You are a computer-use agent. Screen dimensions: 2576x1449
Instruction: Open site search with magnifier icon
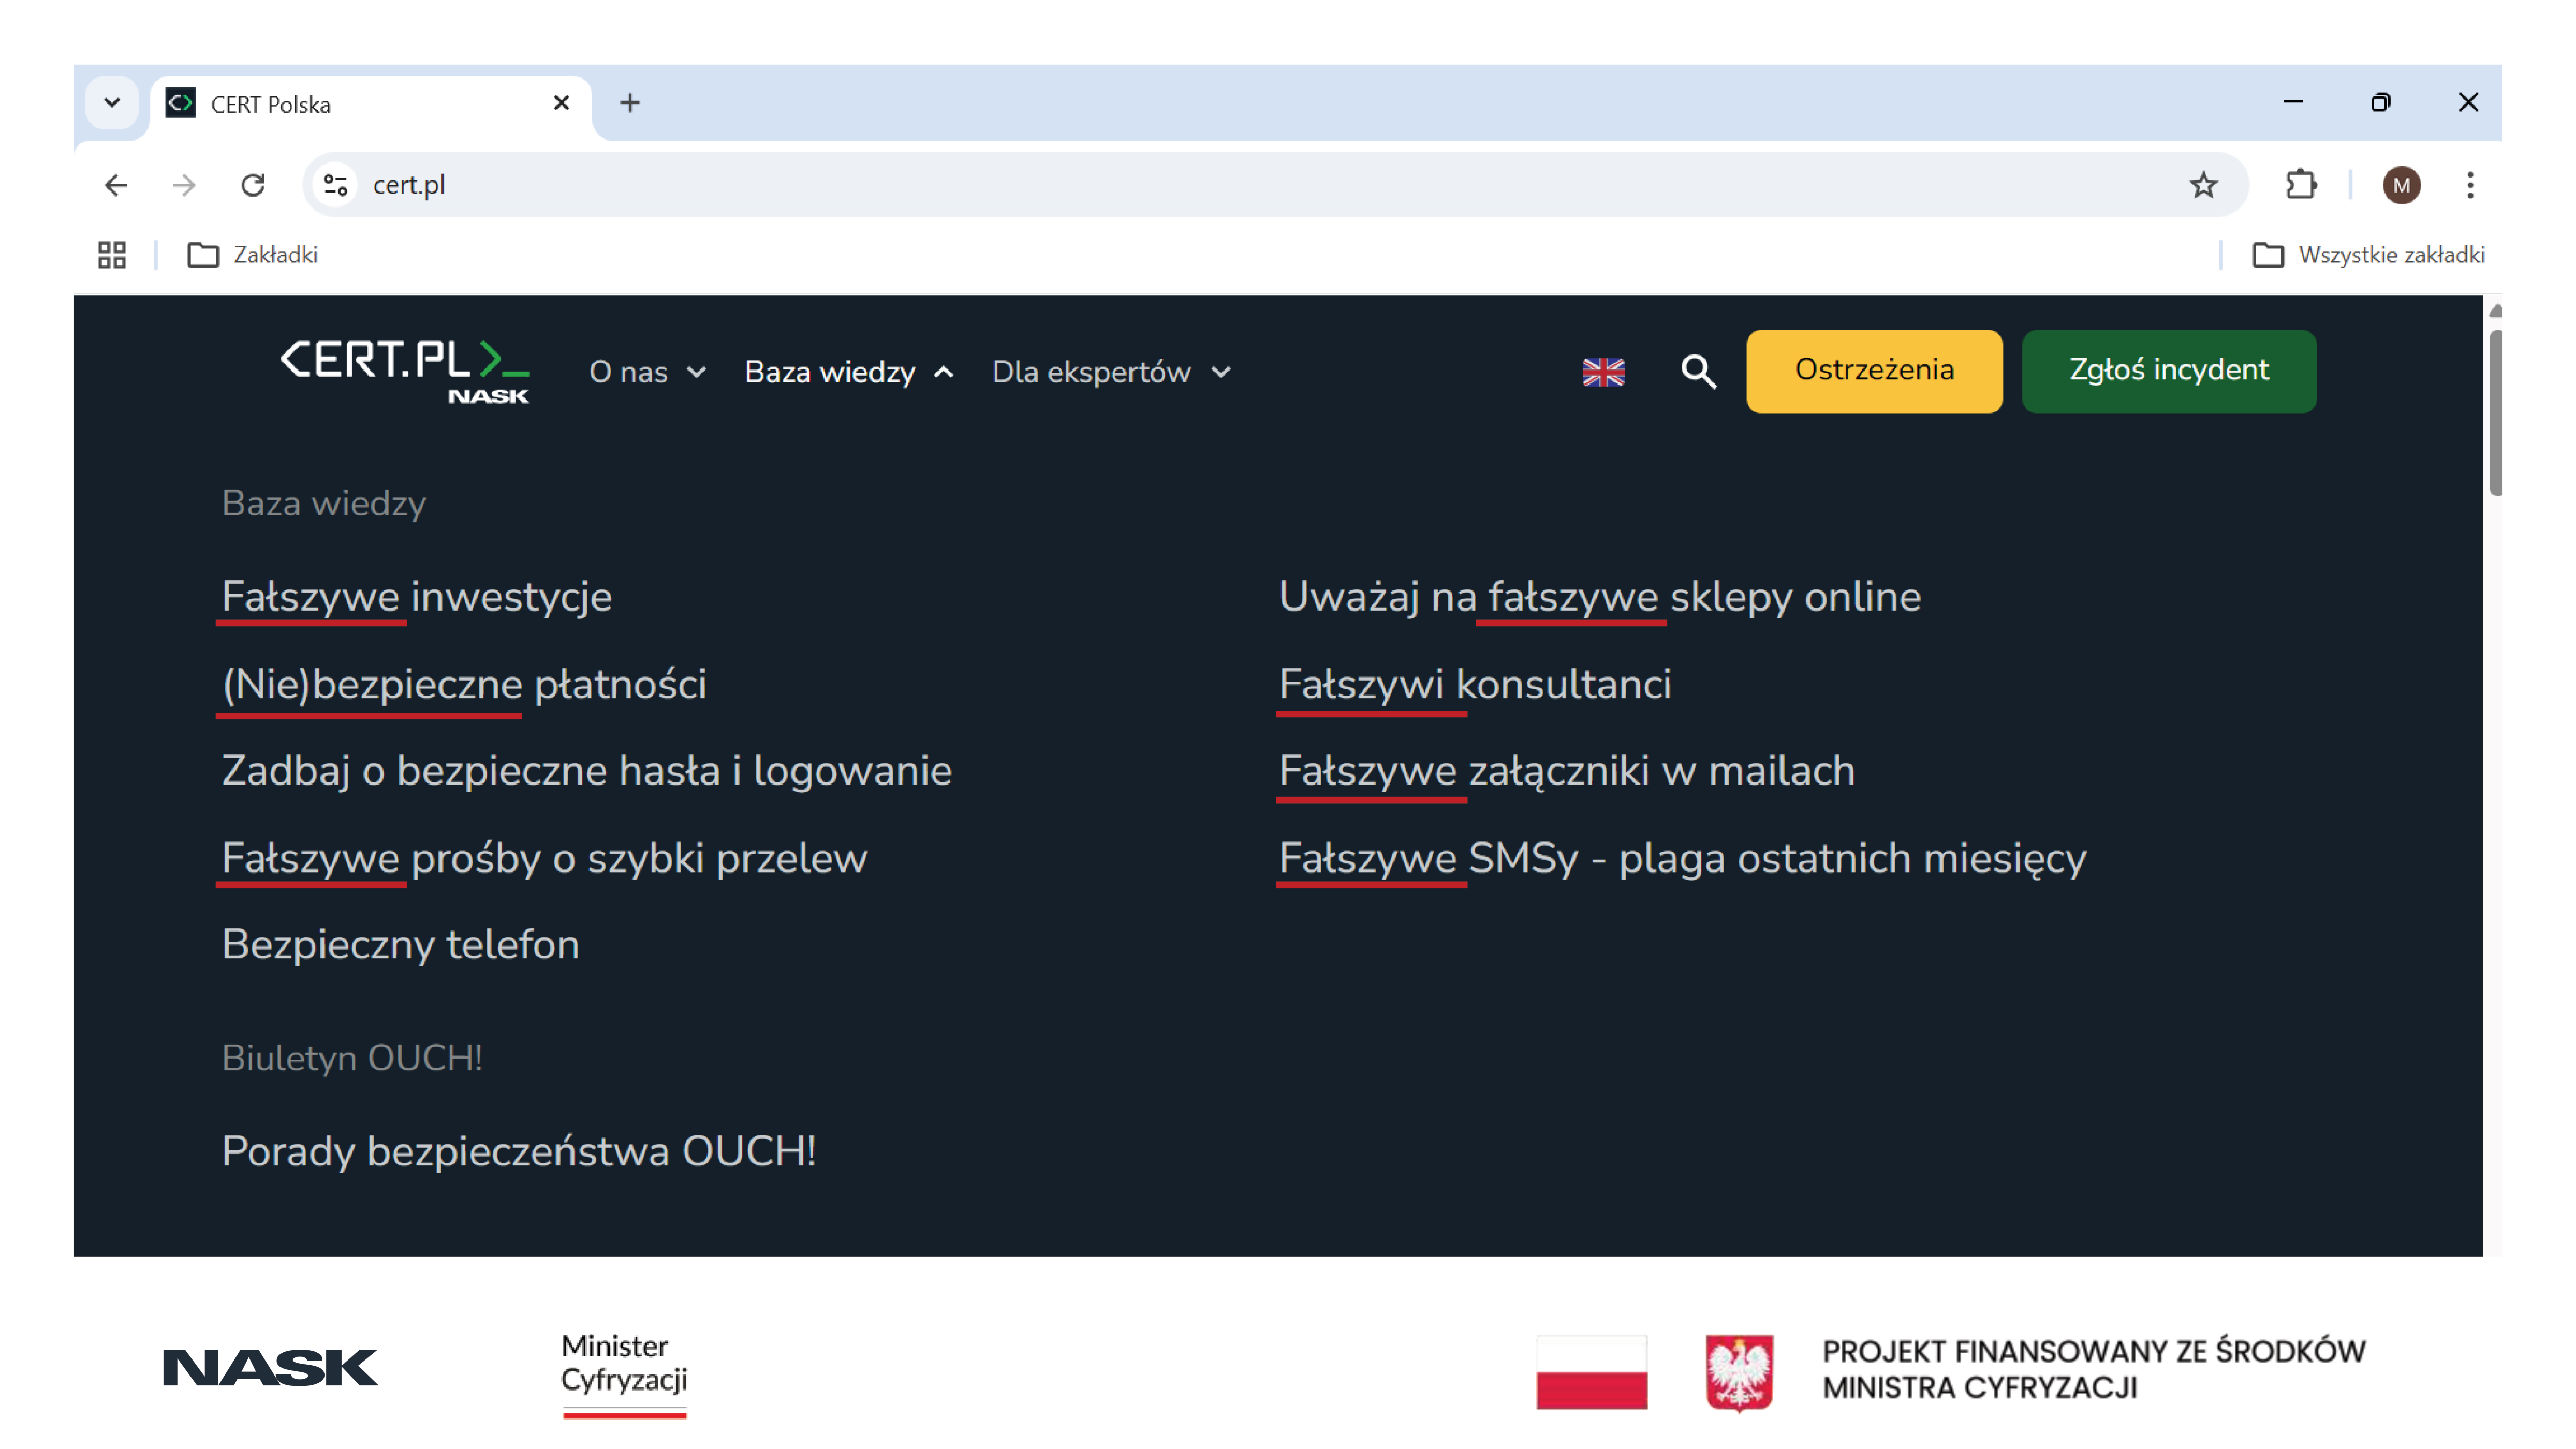[1698, 372]
